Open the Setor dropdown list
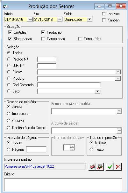 [97, 91]
